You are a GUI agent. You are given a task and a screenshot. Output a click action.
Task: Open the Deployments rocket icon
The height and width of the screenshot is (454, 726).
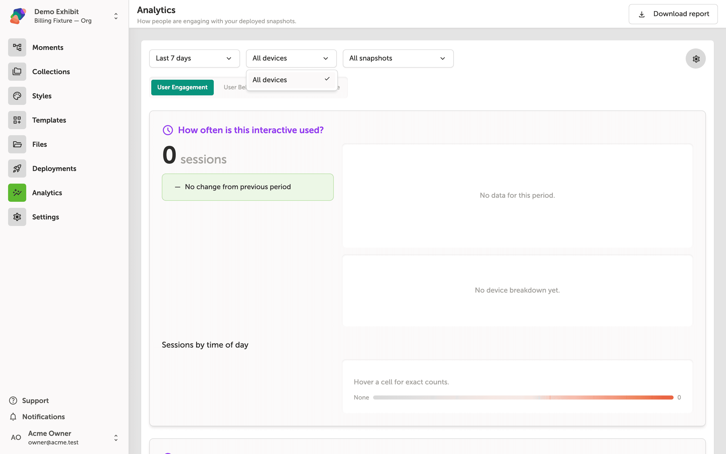tap(17, 168)
